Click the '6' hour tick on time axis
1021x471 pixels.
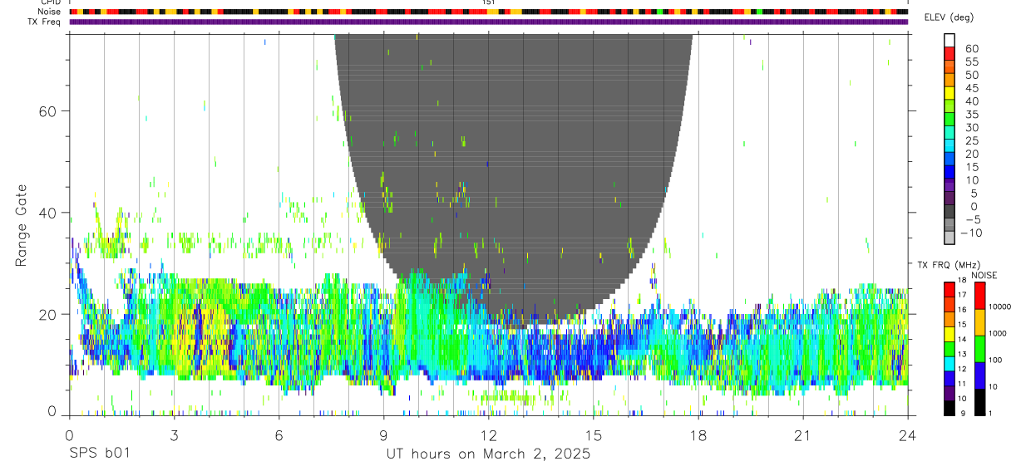pos(279,435)
